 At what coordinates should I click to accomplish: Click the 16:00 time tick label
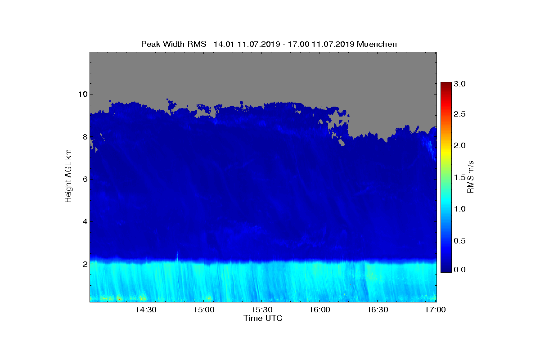tap(320, 310)
